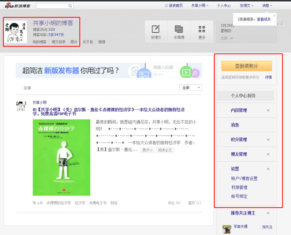Click 查看纸条 link
Image resolution: width=291 pixels, height=235 pixels.
click(264, 19)
